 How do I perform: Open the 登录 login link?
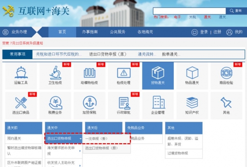[204, 32]
